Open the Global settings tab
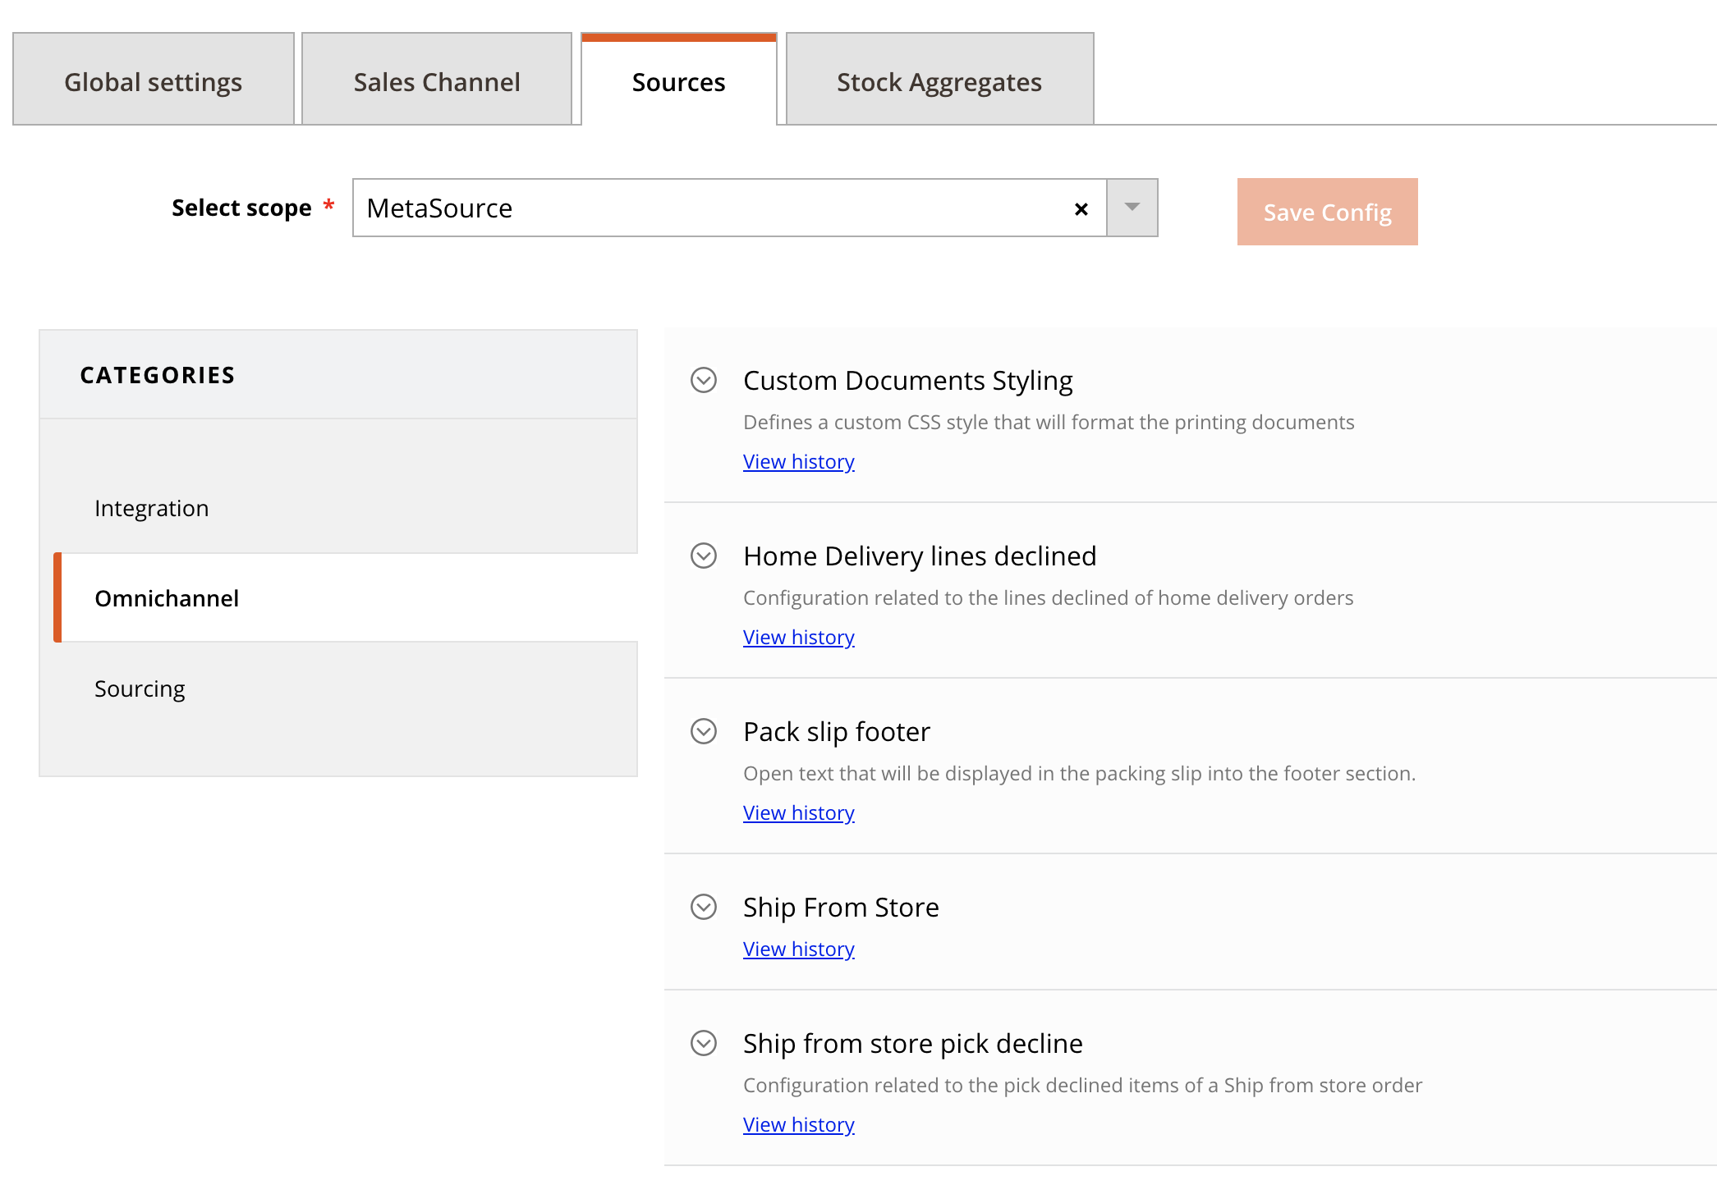This screenshot has width=1717, height=1194. (x=154, y=80)
